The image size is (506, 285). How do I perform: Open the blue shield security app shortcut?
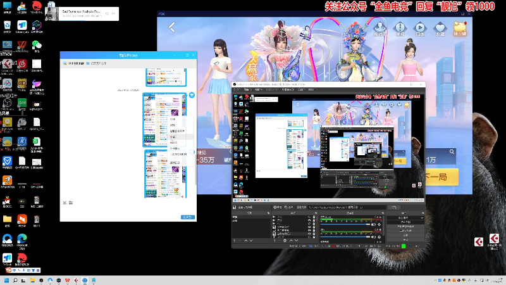pos(7,161)
